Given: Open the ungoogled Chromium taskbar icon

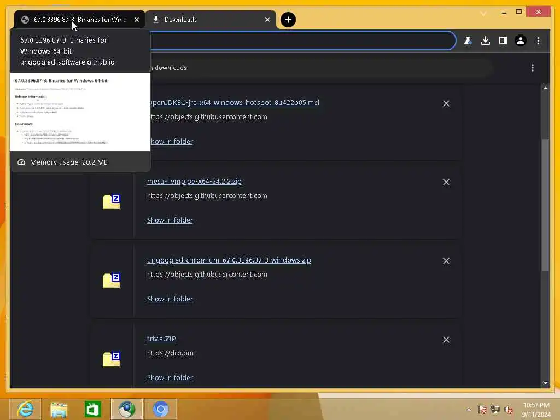Looking at the screenshot, I should (127, 409).
